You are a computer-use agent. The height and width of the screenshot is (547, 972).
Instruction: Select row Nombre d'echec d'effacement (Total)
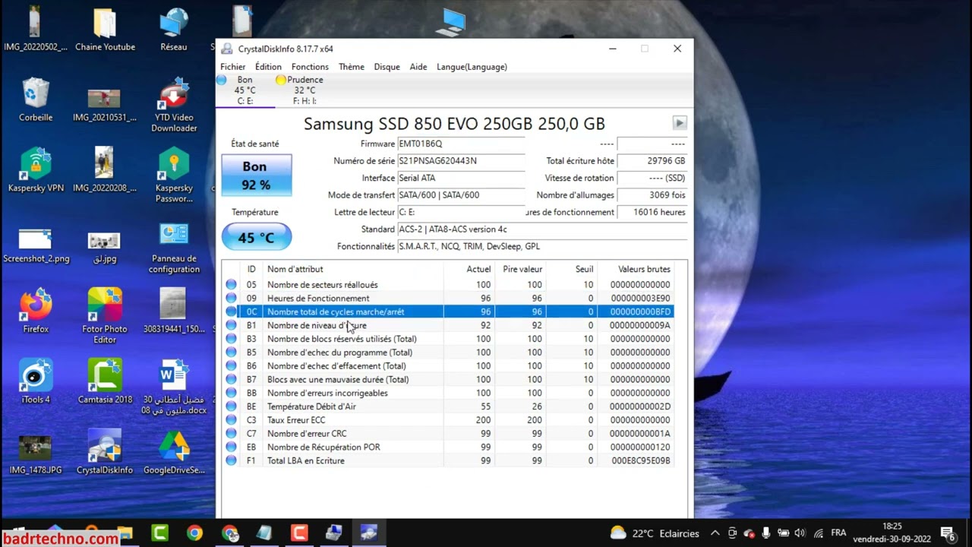pos(448,366)
